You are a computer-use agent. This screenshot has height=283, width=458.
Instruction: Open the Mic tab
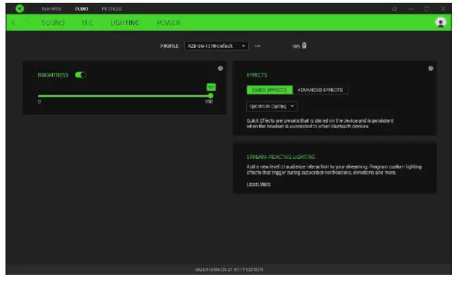[87, 23]
